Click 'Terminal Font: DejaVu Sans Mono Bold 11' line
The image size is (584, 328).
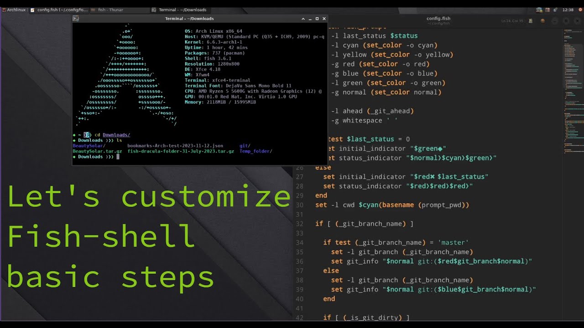pos(238,86)
